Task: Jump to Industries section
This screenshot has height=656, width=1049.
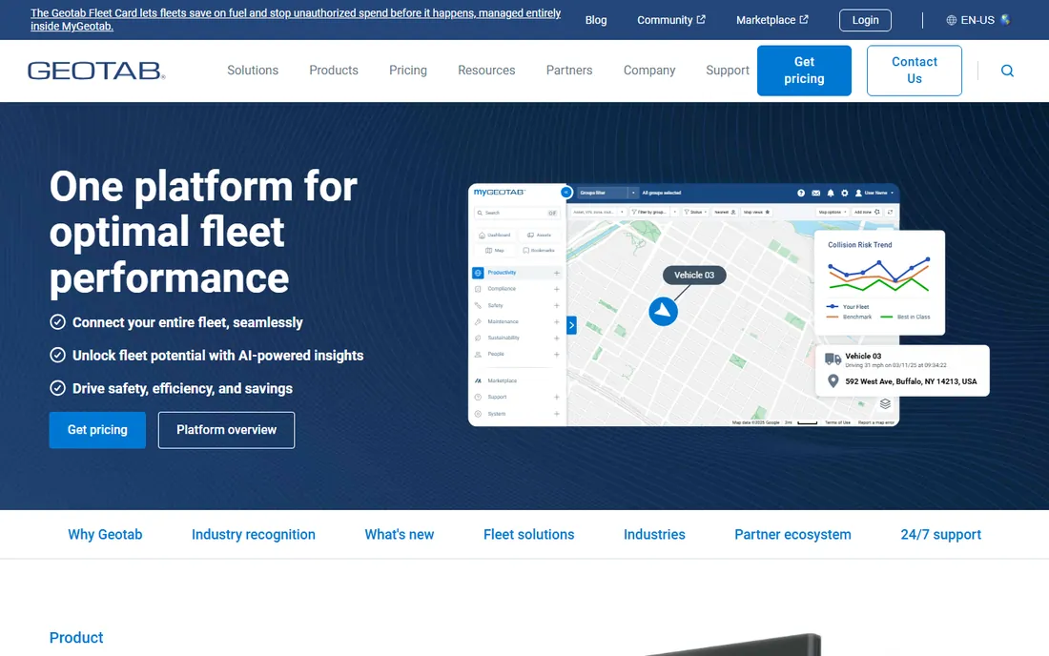Action: click(x=653, y=534)
